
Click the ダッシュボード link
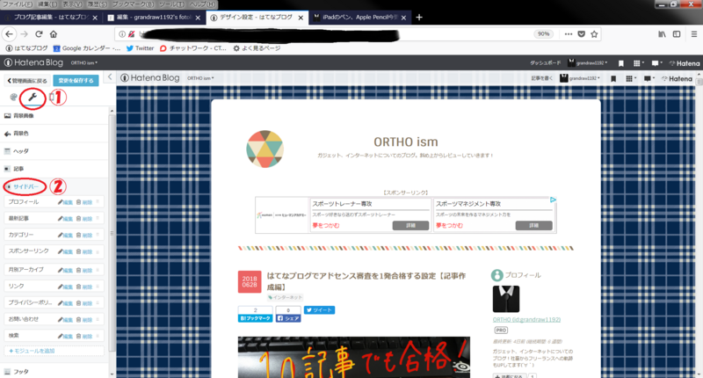[545, 63]
